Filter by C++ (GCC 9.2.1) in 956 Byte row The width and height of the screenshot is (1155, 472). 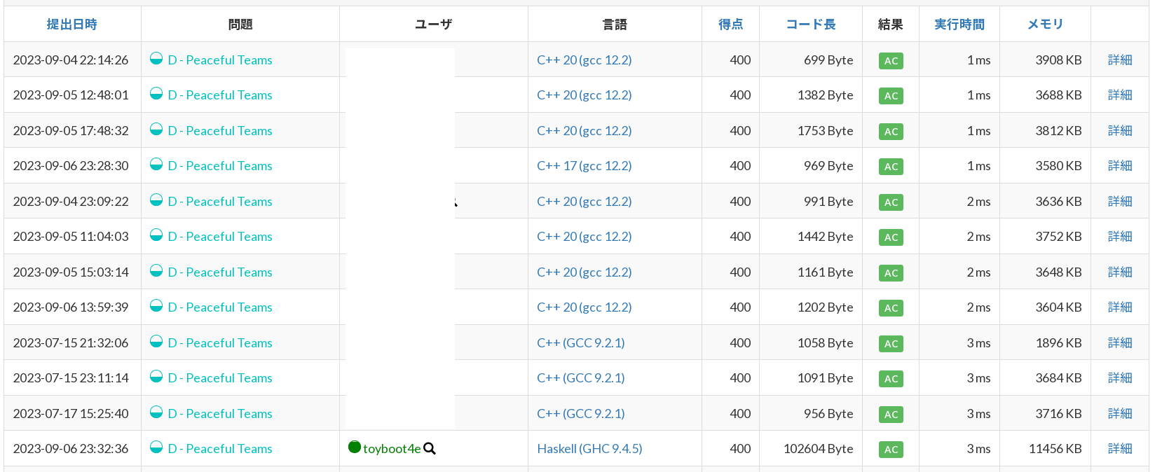(x=581, y=414)
